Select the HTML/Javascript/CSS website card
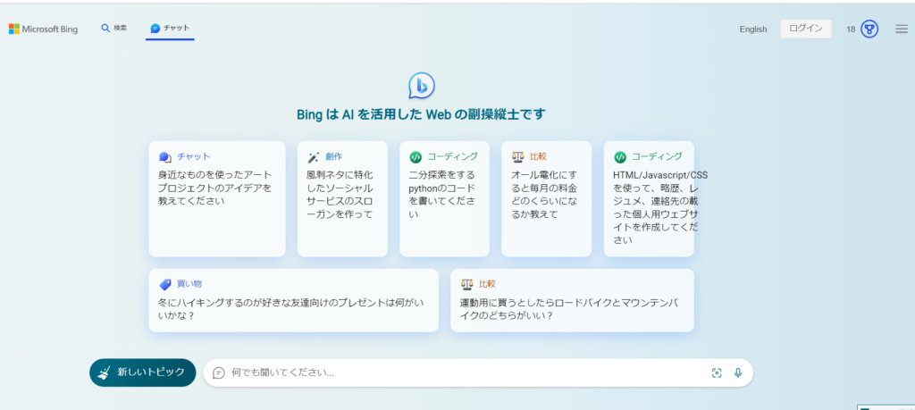Screen dimensions: 915x410 [x=649, y=198]
